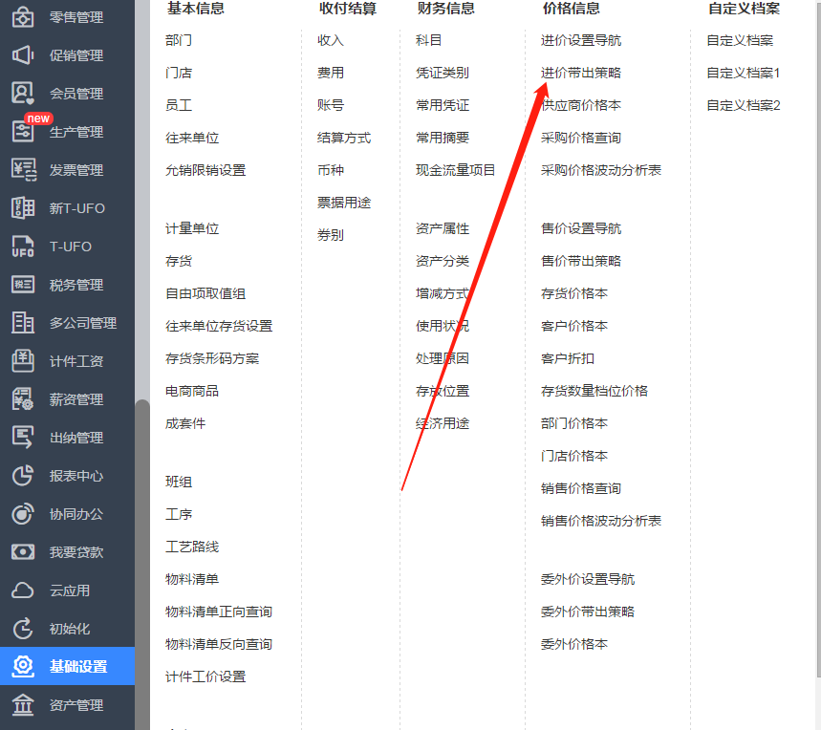Click the T-UFO sidebar icon

coord(23,247)
